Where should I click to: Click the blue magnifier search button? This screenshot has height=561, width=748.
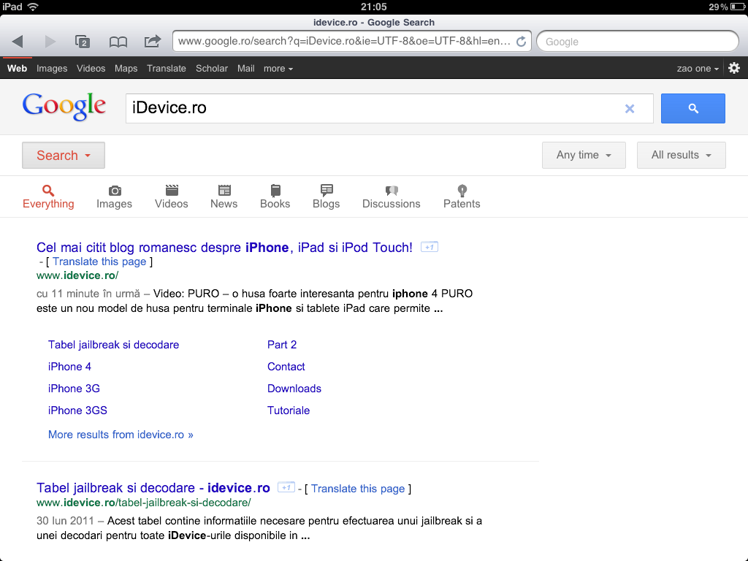(x=692, y=108)
